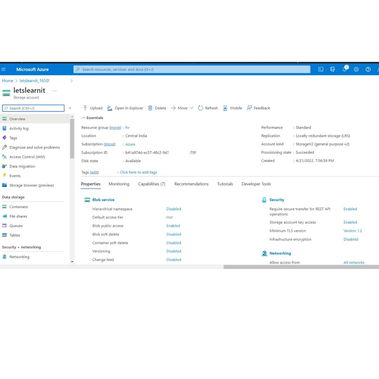Open the Security heading link

tap(277, 200)
